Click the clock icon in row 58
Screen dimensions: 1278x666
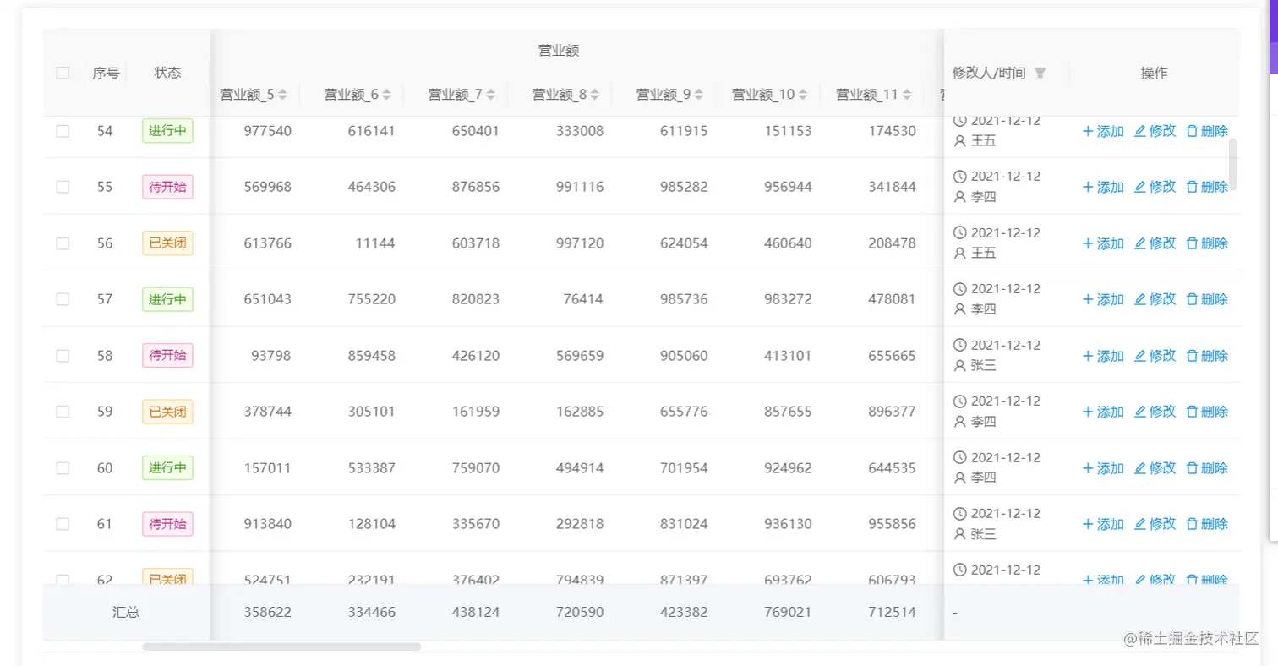coord(960,344)
